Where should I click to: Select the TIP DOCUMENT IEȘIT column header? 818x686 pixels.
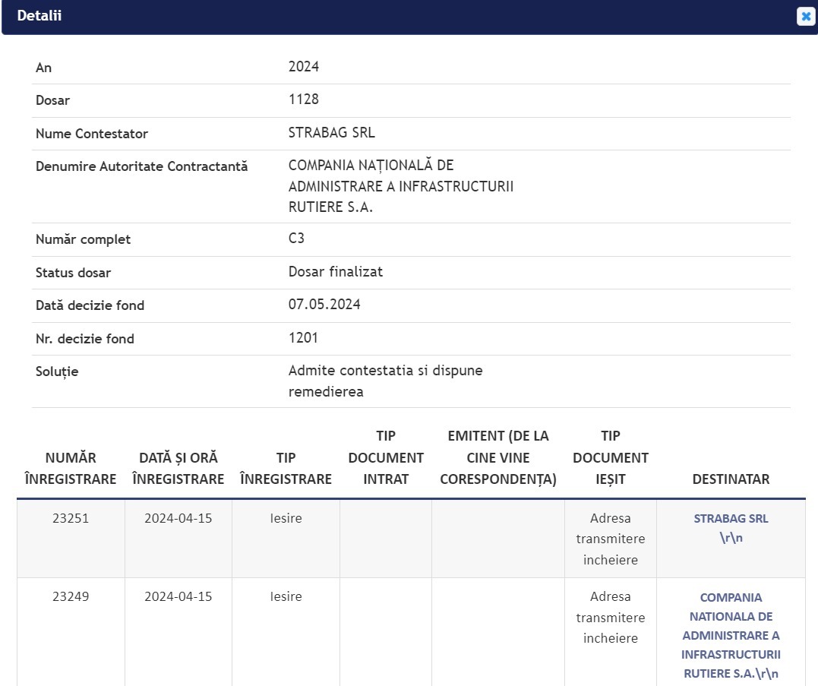coord(611,457)
